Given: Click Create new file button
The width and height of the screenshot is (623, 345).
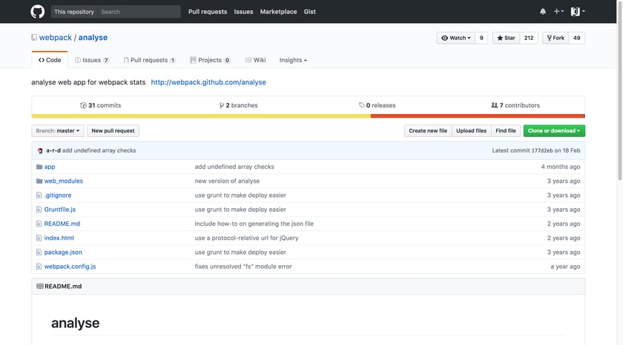Looking at the screenshot, I should (x=428, y=131).
